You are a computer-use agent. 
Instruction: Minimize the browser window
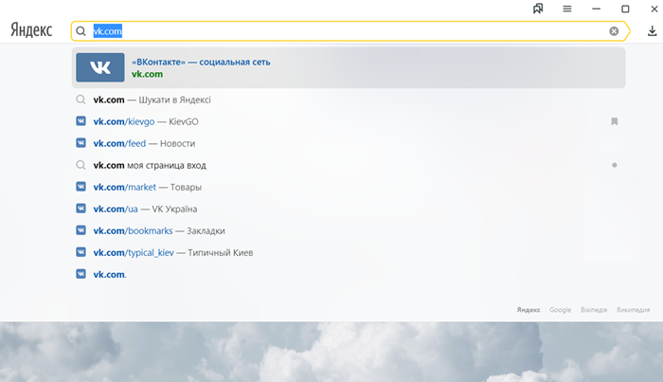[x=596, y=9]
